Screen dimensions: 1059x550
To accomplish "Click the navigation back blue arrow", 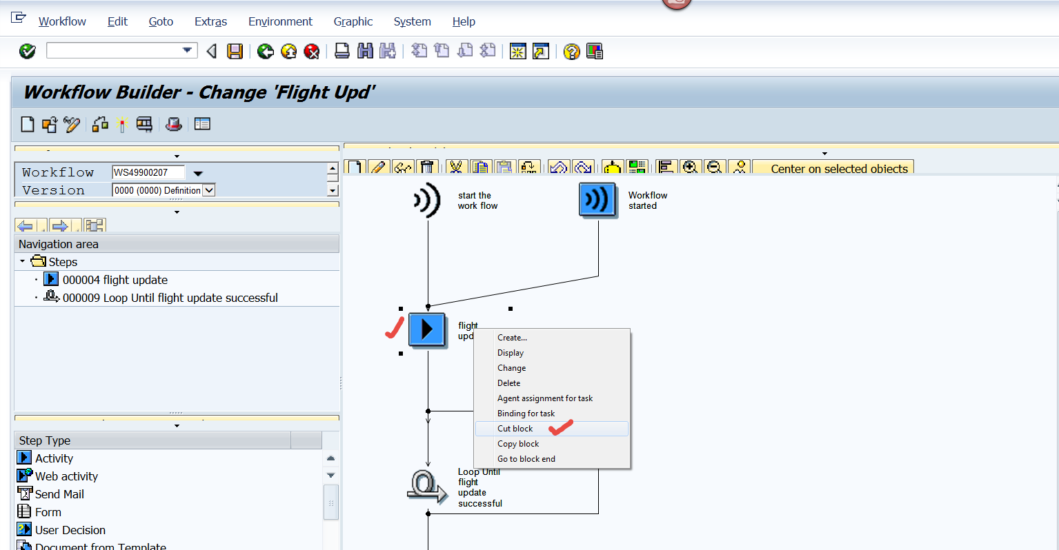I will pos(26,226).
